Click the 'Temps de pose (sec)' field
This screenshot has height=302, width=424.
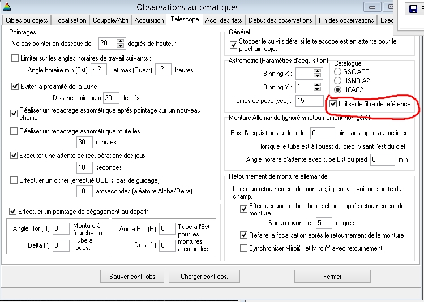(x=309, y=101)
